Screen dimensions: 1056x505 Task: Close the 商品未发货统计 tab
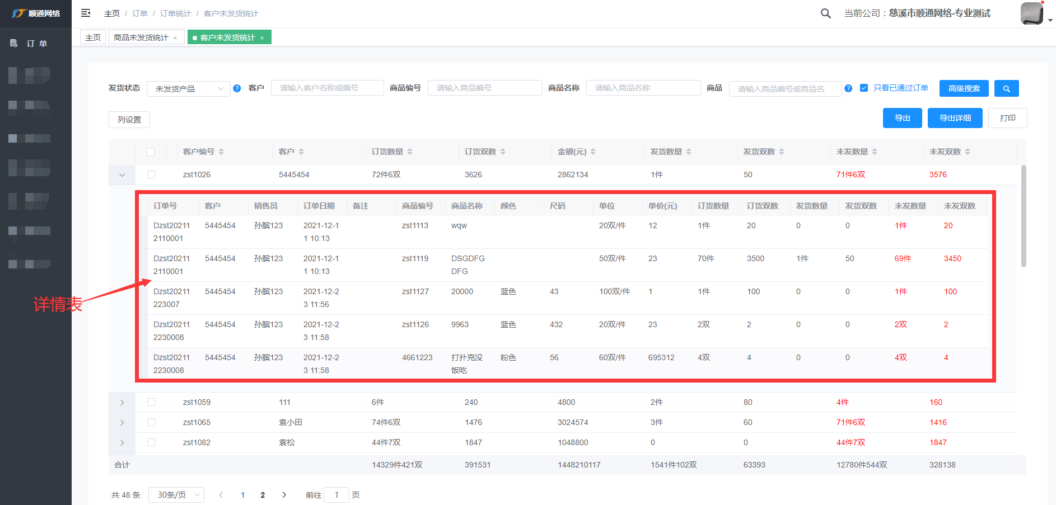175,38
